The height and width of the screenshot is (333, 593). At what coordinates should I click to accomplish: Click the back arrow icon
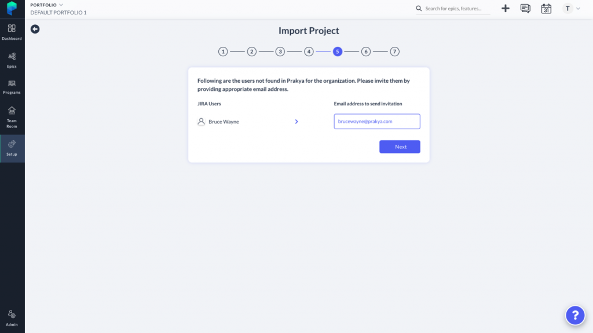(35, 29)
